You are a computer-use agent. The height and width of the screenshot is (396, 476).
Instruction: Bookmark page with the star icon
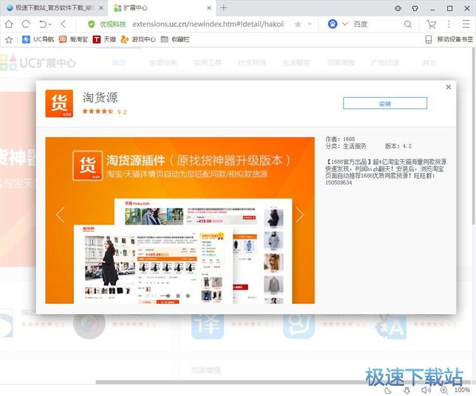click(x=298, y=24)
